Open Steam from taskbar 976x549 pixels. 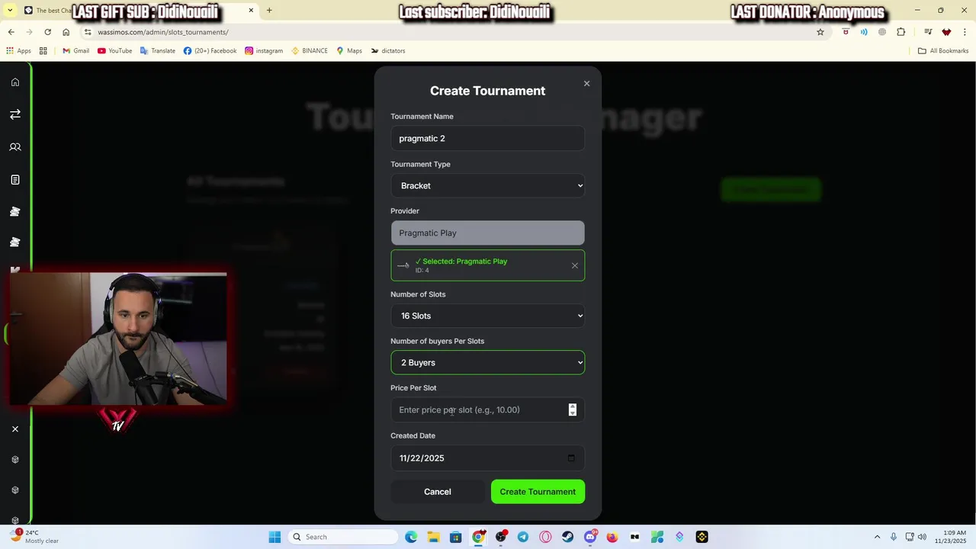[567, 537]
